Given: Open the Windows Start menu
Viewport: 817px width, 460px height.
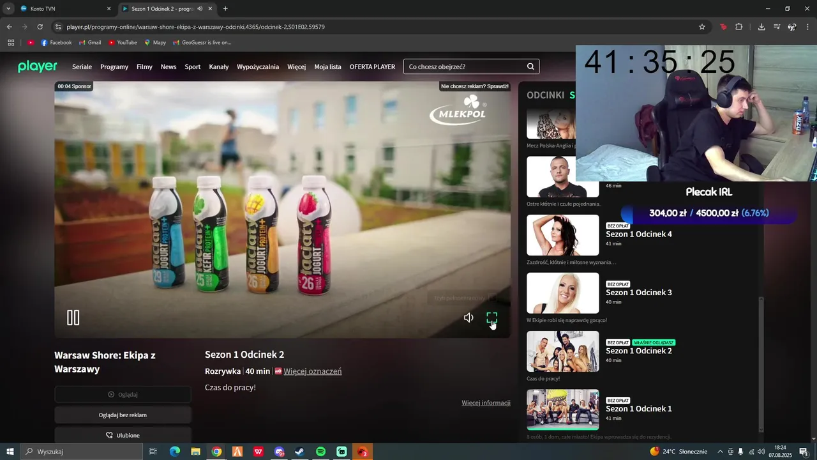Looking at the screenshot, I should 10,452.
